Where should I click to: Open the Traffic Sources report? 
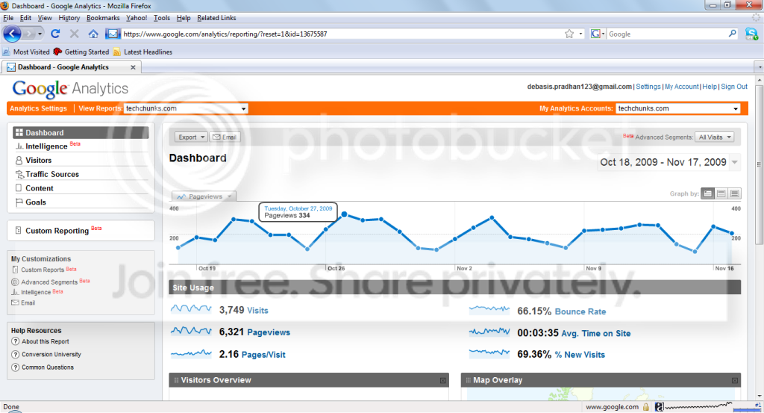tap(52, 174)
